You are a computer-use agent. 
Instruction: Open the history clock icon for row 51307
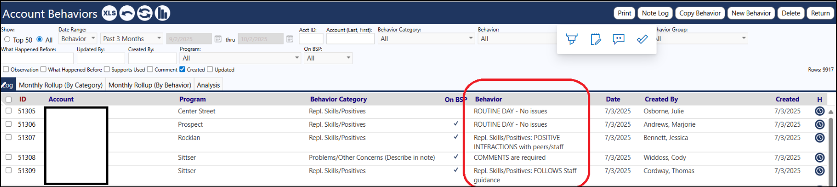(820, 138)
